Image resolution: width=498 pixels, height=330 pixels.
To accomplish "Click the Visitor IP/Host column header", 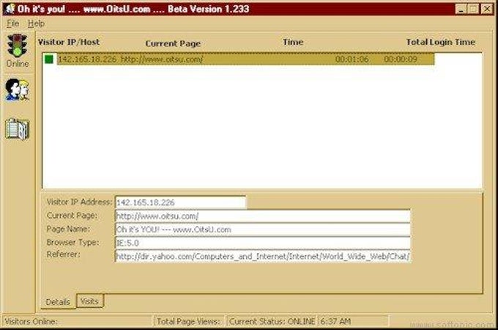I will tap(69, 42).
